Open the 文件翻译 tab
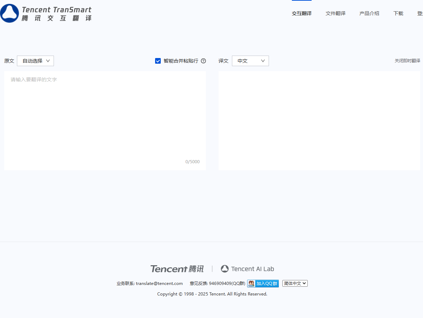 click(x=335, y=13)
